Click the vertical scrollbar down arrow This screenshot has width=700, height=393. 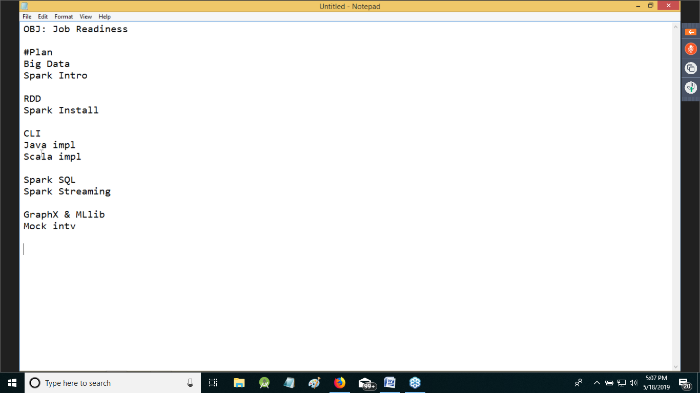pos(675,366)
